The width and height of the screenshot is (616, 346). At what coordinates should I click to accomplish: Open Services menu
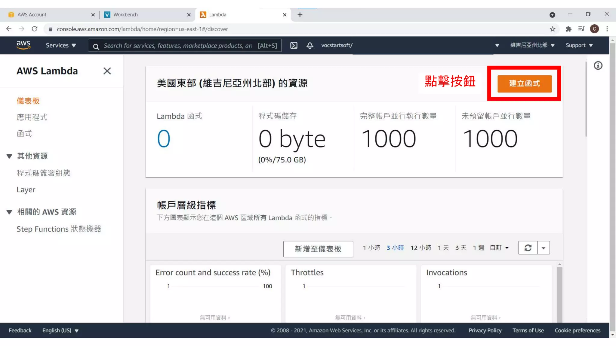tap(61, 45)
